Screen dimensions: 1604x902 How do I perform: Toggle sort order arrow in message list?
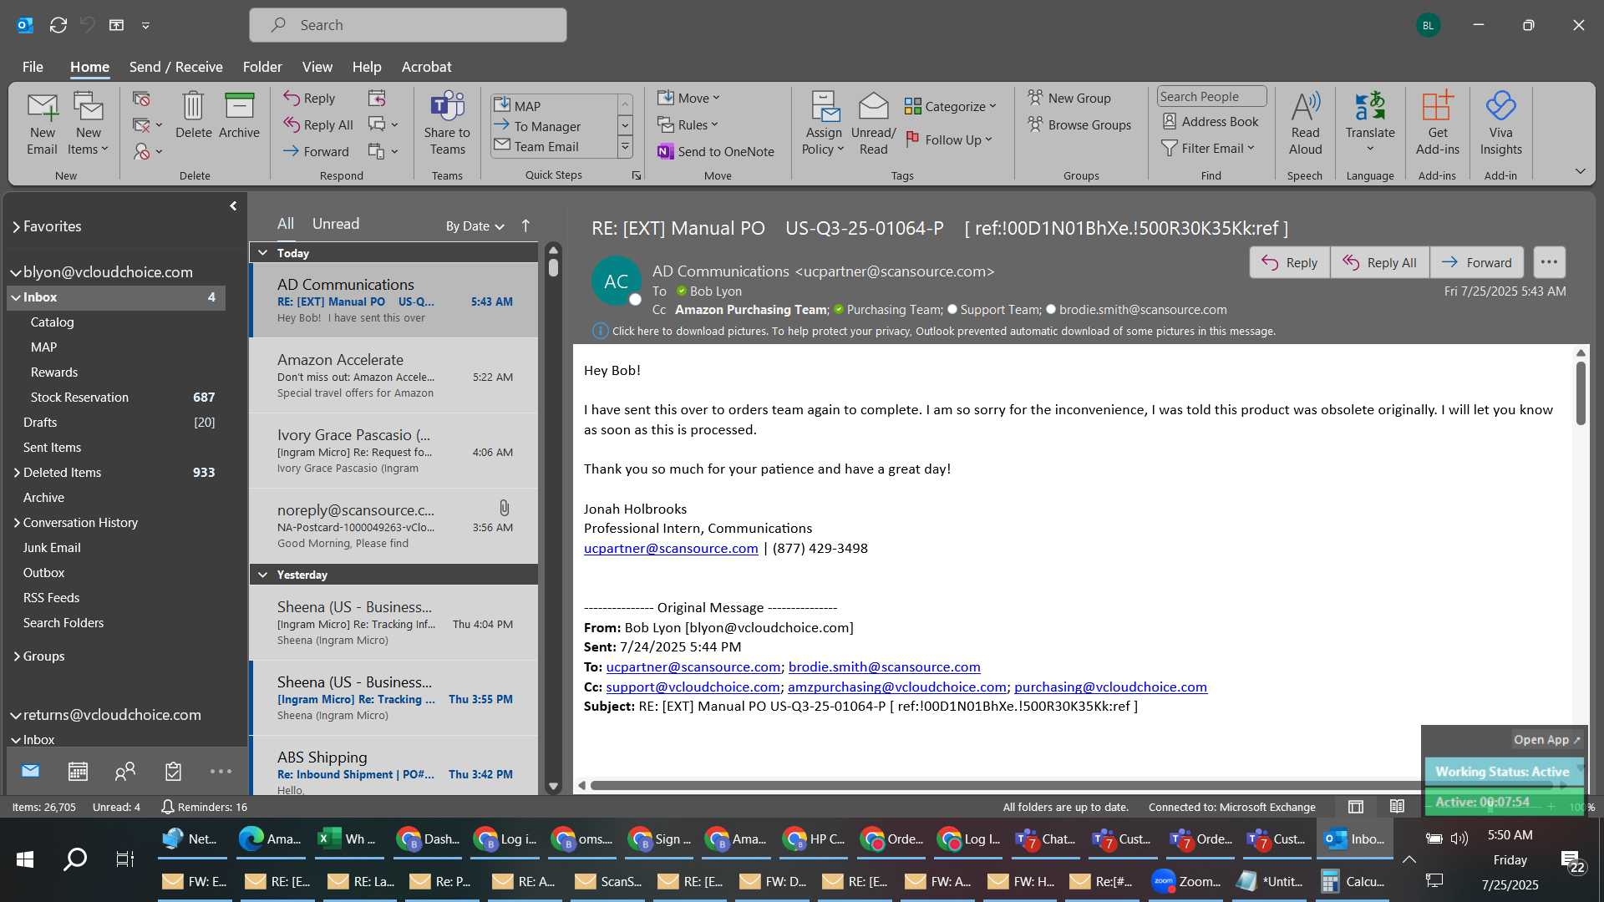tap(525, 225)
